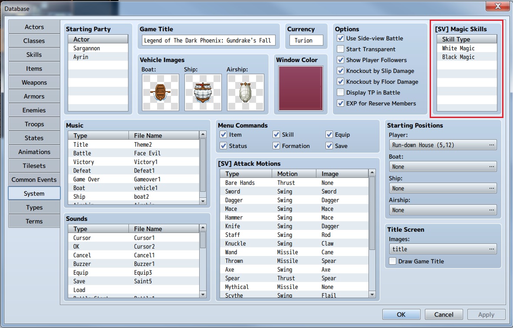Screen dimensions: 513x328
Task: Open Title Screen image ellipsis picker
Action: (x=491, y=249)
